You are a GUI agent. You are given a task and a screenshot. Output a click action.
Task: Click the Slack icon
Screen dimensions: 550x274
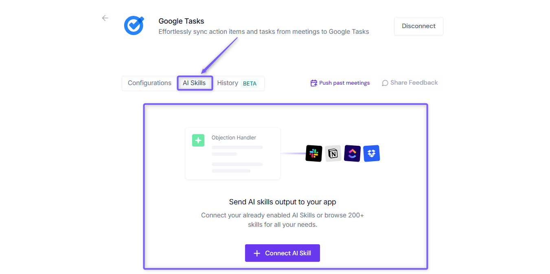pos(314,153)
